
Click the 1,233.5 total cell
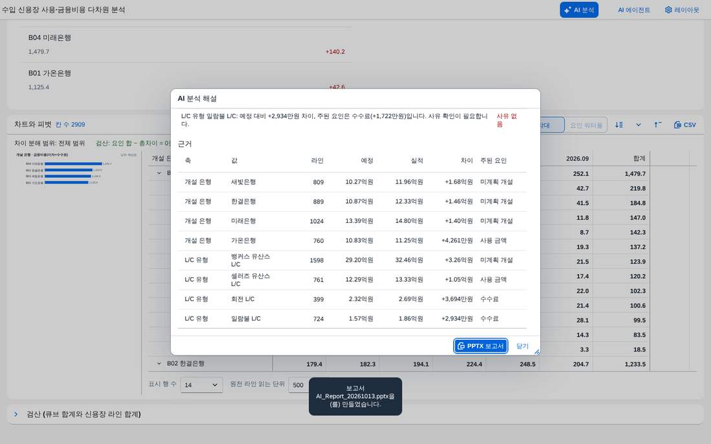click(635, 364)
